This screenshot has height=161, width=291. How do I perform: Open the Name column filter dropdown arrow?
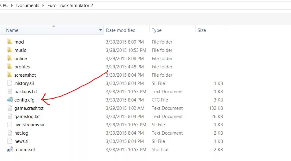(x=100, y=30)
